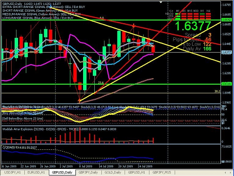Screen dimensions: 234x176
Task: Click the Pips to Open value -56
Action: [x=208, y=40]
